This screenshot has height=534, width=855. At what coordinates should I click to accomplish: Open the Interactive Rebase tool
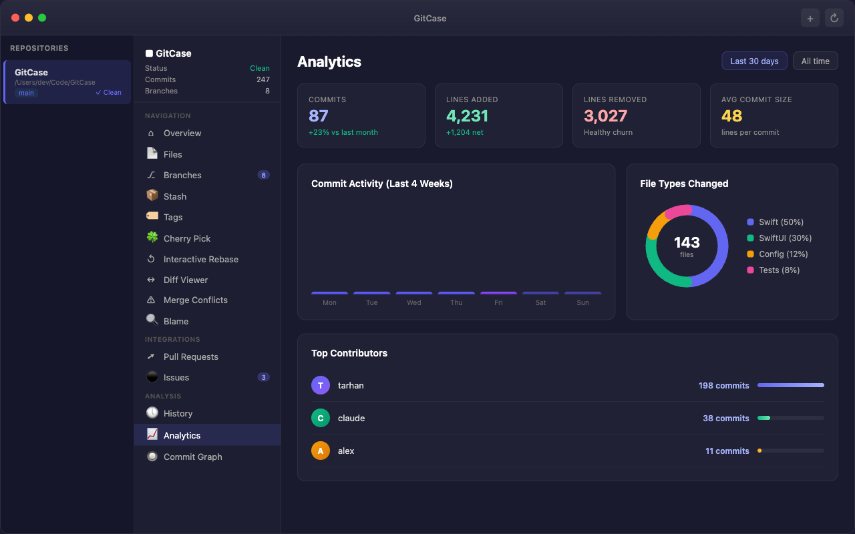[200, 259]
